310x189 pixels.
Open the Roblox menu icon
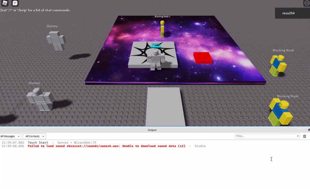click(x=5, y=3)
